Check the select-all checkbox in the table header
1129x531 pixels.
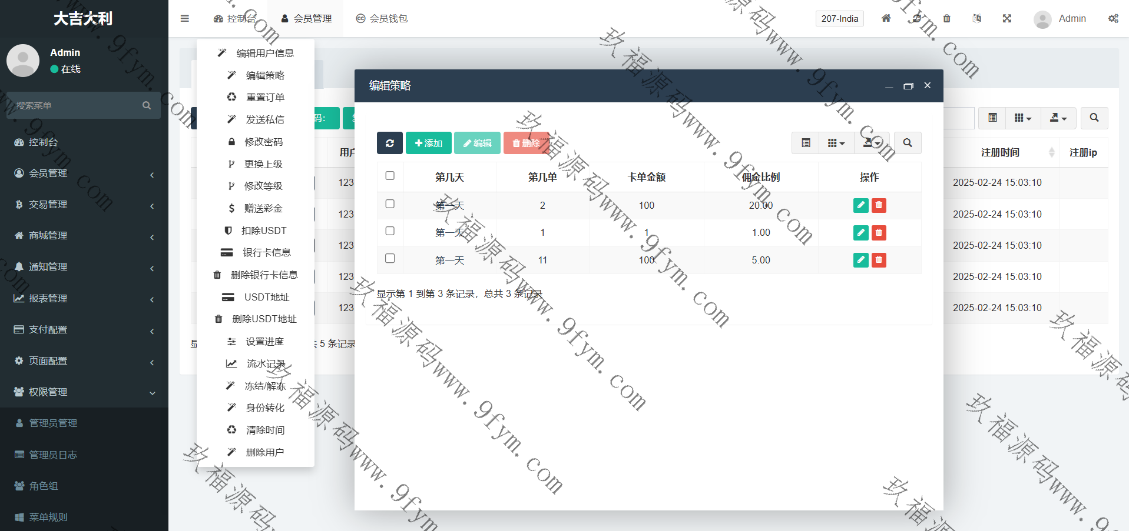coord(390,176)
